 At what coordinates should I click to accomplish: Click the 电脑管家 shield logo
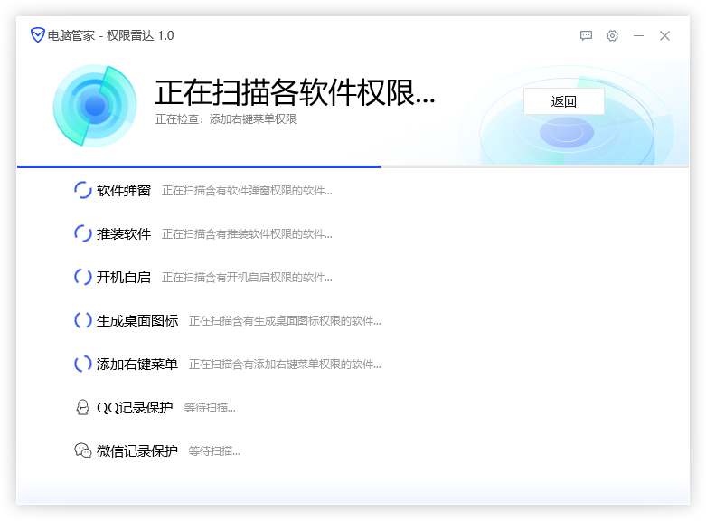point(37,35)
